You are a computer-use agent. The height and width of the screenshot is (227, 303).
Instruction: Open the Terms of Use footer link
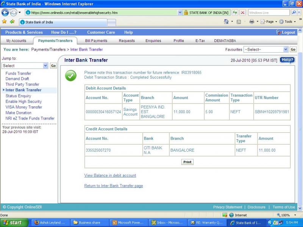pyautogui.click(x=284, y=207)
